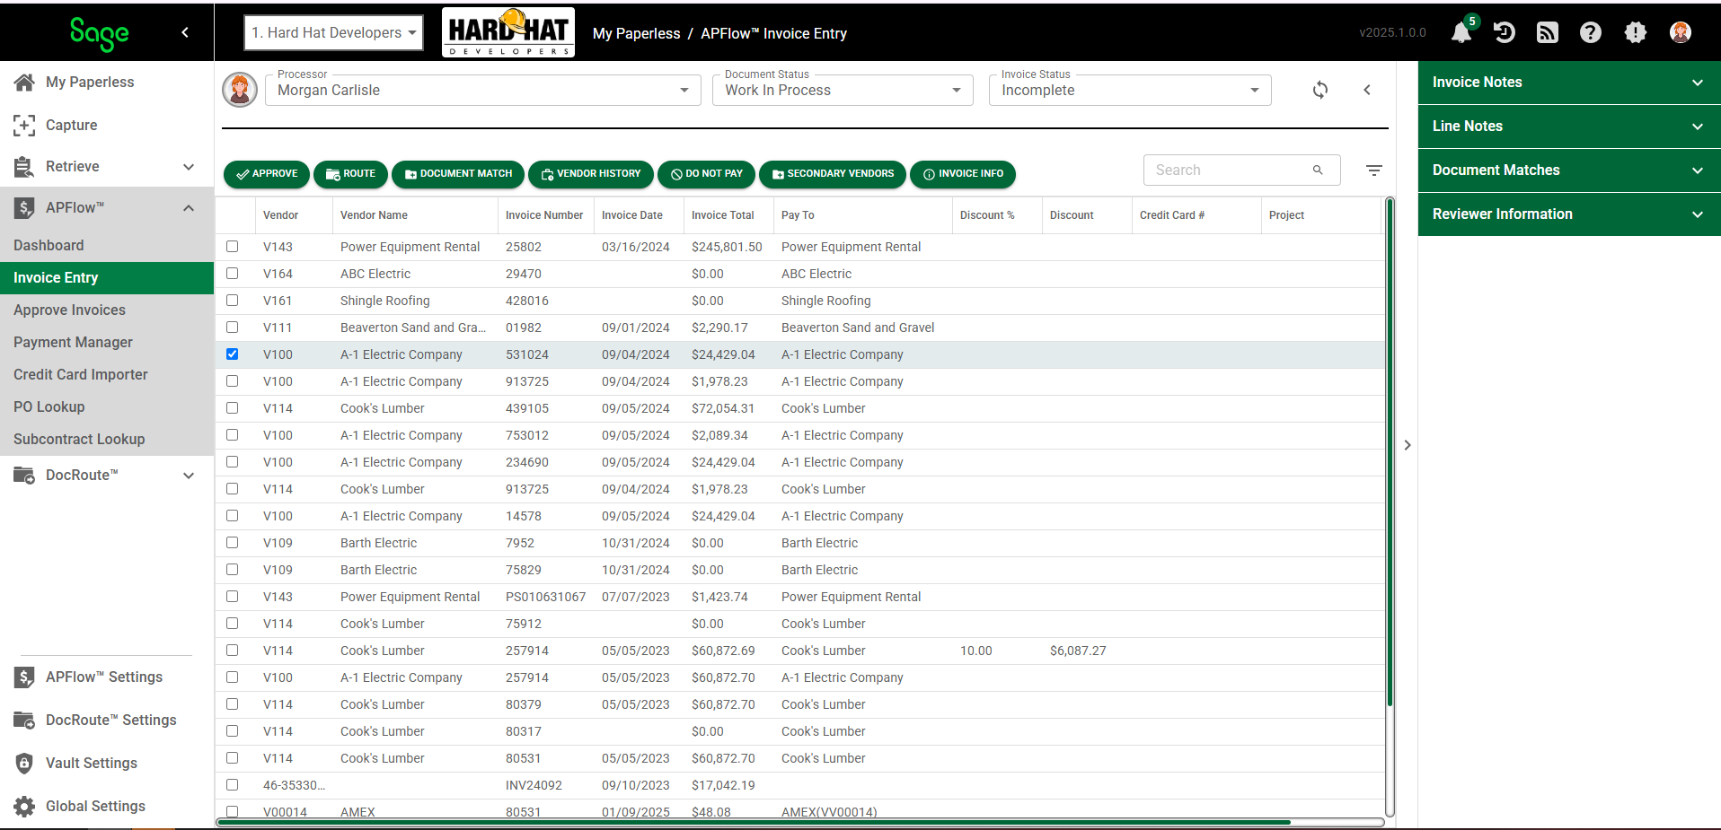Select checkbox for ABC Electric invoice 29470

click(233, 273)
